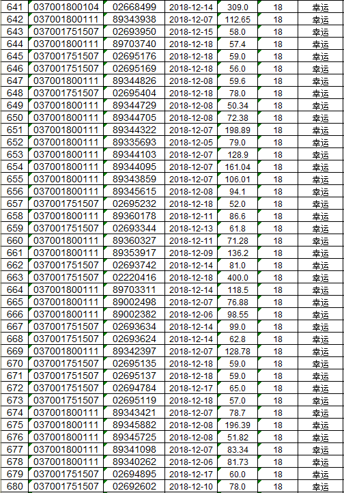
Task: Select invoice number 02692602
Action: point(134,486)
